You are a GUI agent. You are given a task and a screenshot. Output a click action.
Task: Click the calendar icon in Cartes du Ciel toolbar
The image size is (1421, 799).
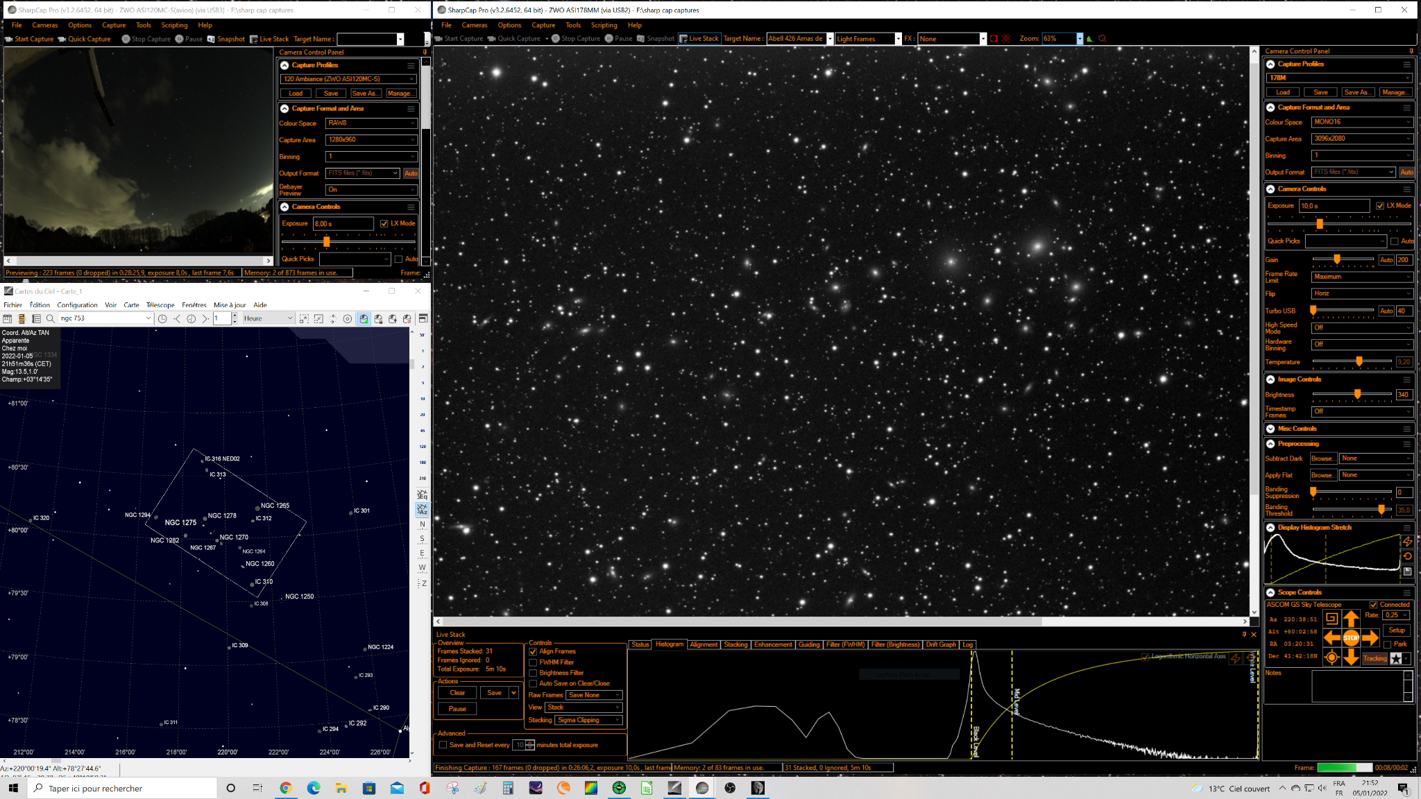8,318
